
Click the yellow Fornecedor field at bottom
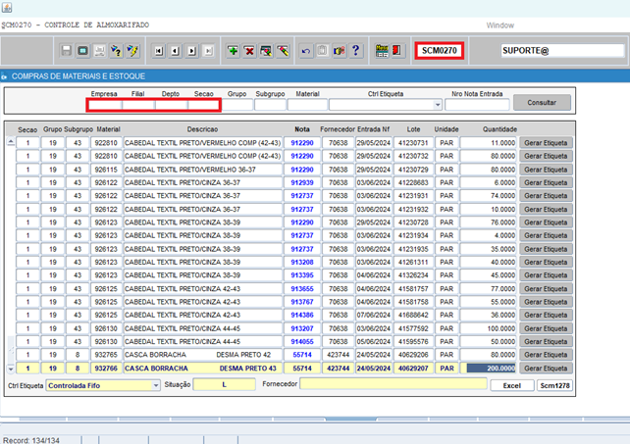coord(394,384)
